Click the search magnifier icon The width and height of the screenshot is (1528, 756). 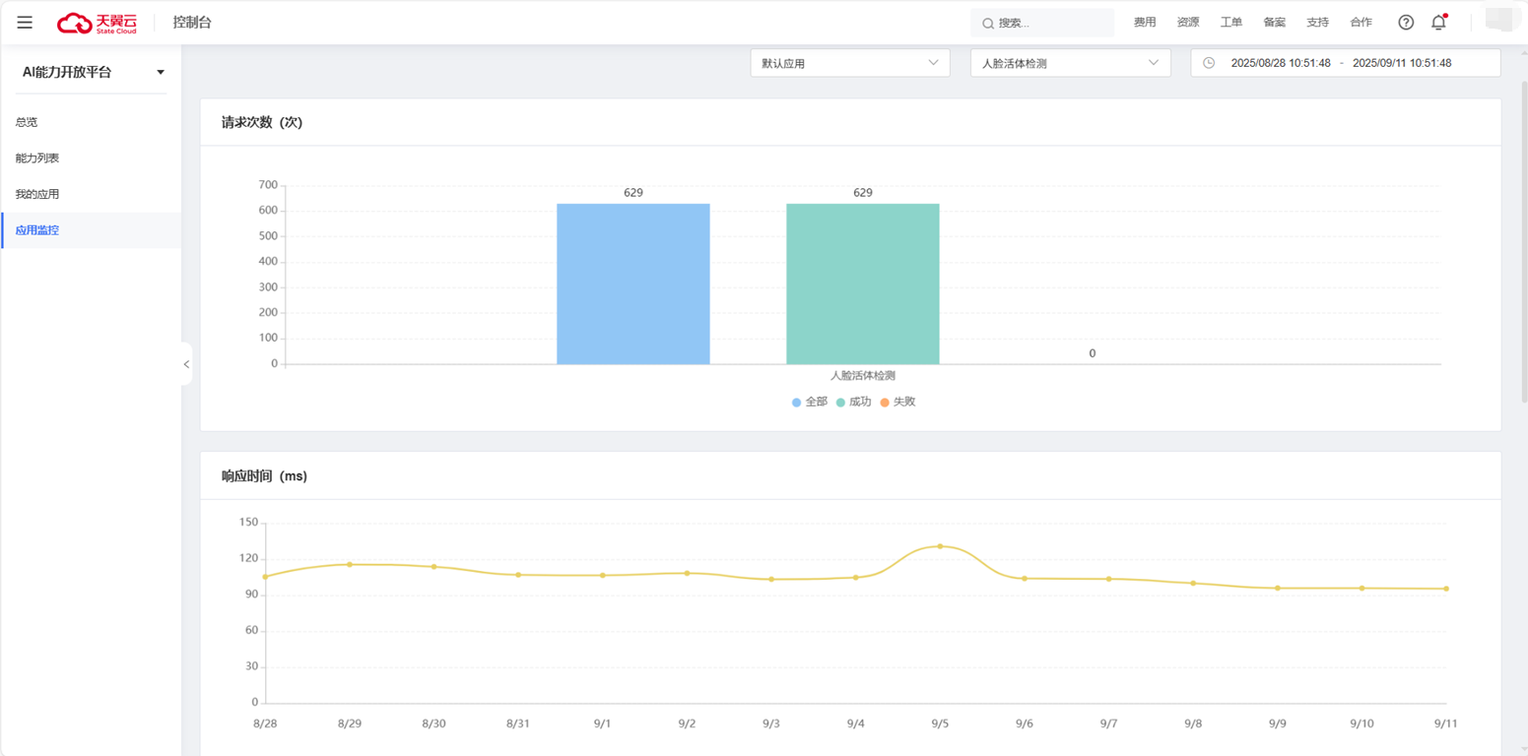click(x=987, y=23)
